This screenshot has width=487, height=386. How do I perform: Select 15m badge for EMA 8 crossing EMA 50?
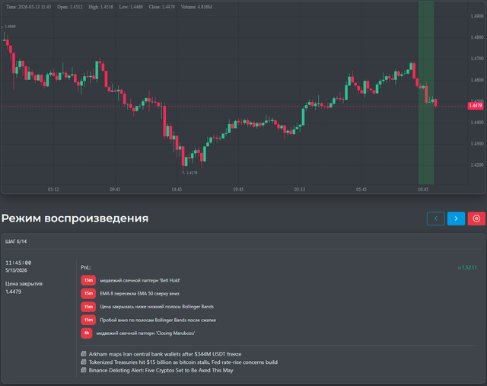[88, 293]
